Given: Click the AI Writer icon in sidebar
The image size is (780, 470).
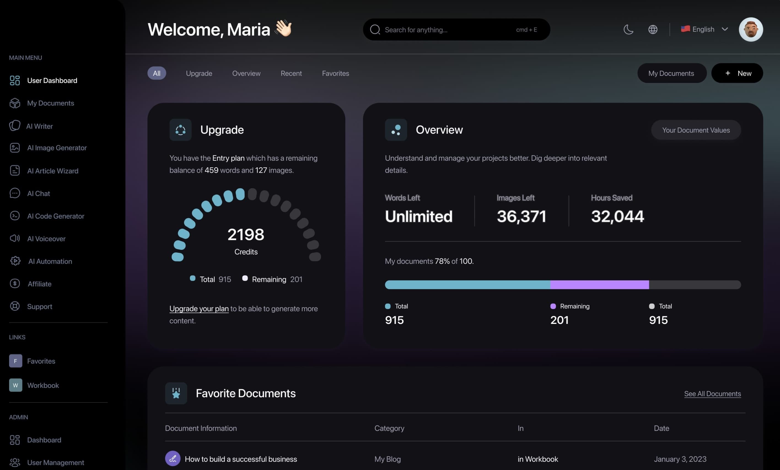Looking at the screenshot, I should tap(15, 126).
